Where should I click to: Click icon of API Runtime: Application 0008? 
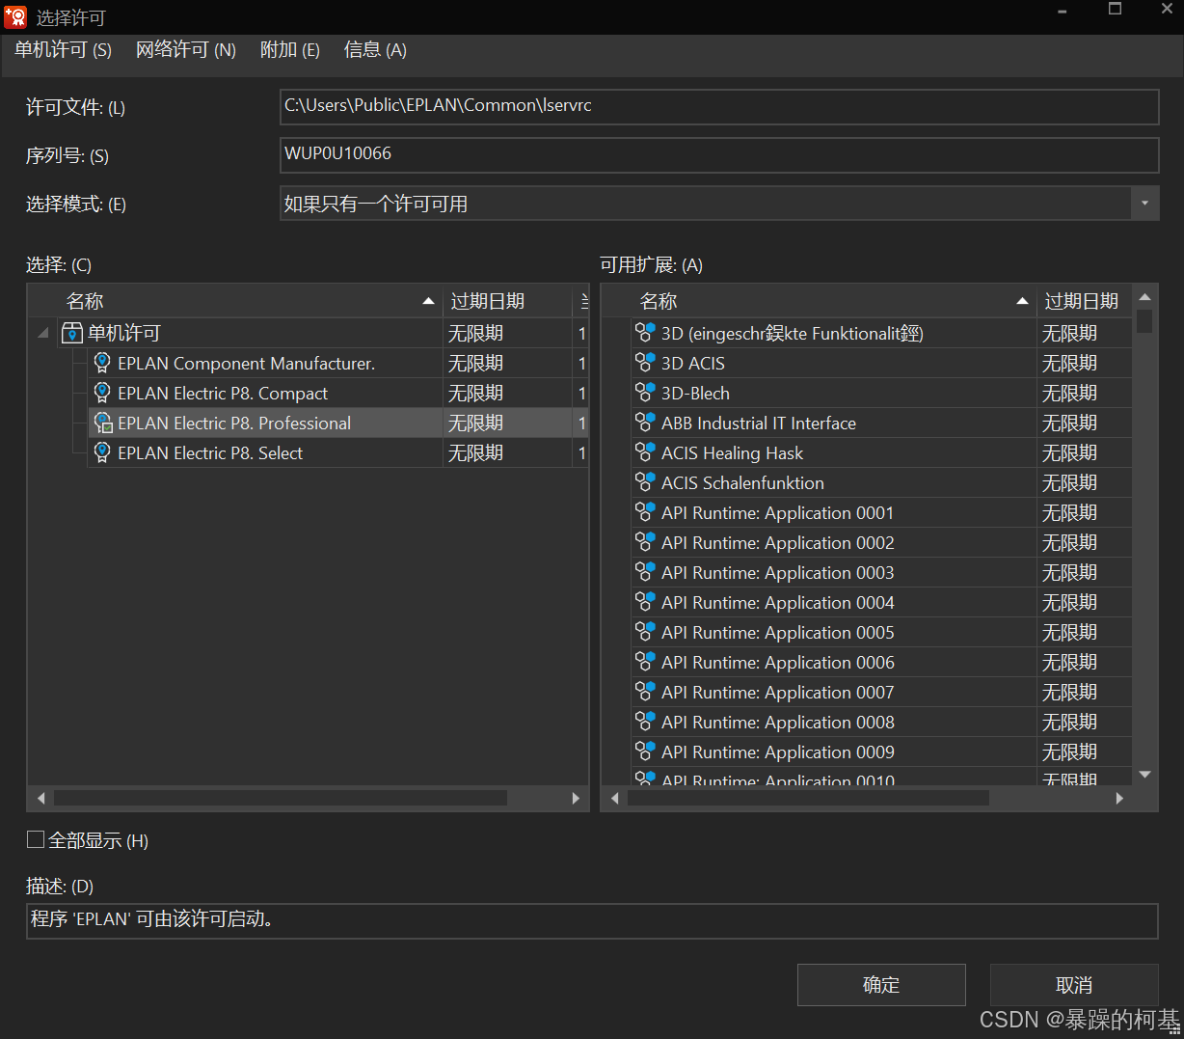pos(645,722)
